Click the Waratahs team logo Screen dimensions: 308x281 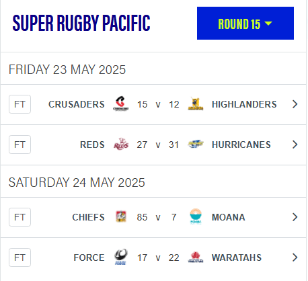[x=196, y=257]
